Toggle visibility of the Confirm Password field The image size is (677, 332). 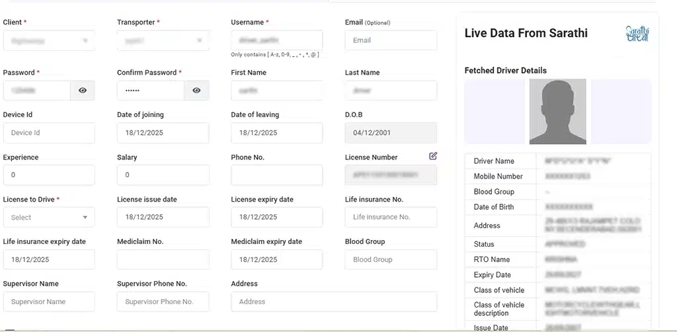(196, 91)
